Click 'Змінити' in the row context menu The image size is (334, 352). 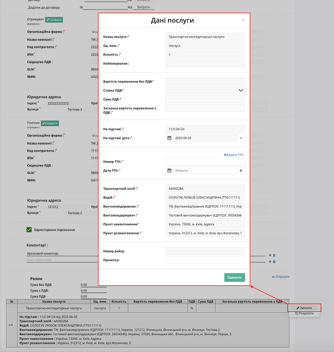coord(305,308)
